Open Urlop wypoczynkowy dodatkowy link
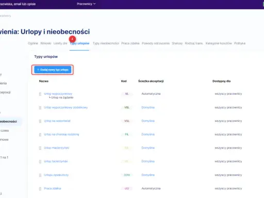The width and height of the screenshot is (264, 198). (x=66, y=107)
